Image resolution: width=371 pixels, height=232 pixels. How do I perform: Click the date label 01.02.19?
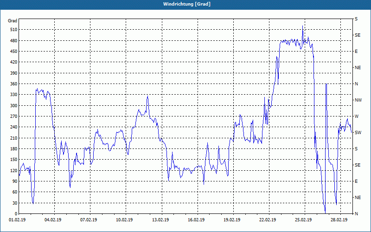[x=17, y=220]
